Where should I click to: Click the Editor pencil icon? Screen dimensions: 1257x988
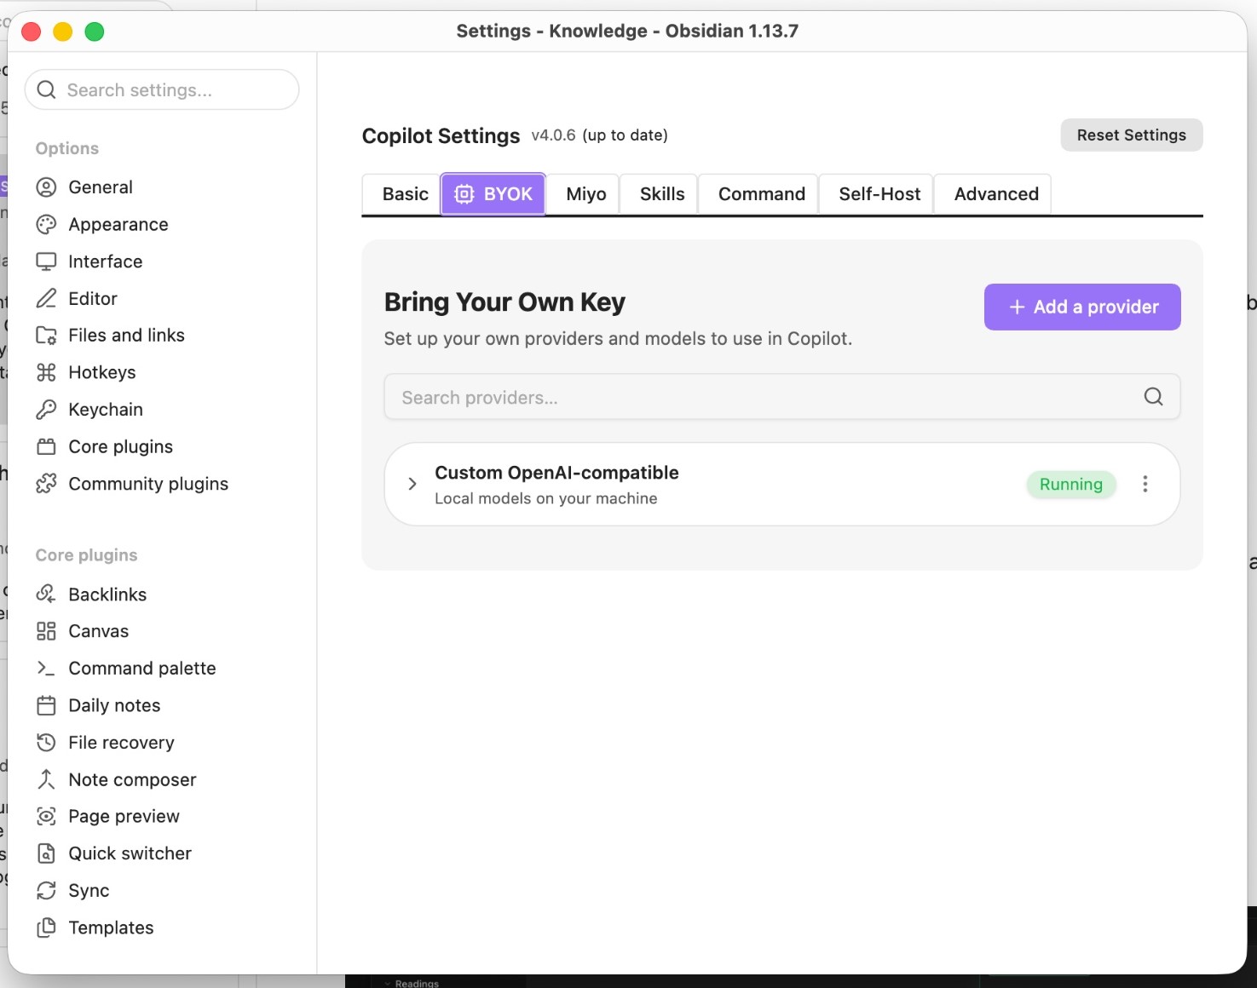pyautogui.click(x=46, y=299)
